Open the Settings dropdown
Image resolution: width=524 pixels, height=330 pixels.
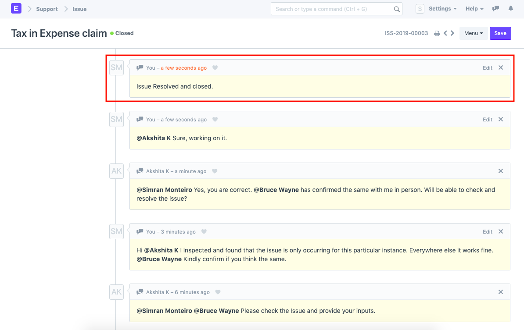pos(442,9)
